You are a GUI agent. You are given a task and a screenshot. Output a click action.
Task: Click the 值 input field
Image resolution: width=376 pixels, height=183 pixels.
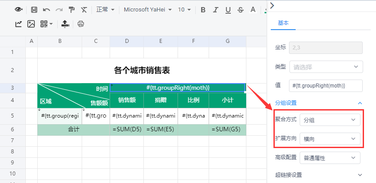pos(326,86)
